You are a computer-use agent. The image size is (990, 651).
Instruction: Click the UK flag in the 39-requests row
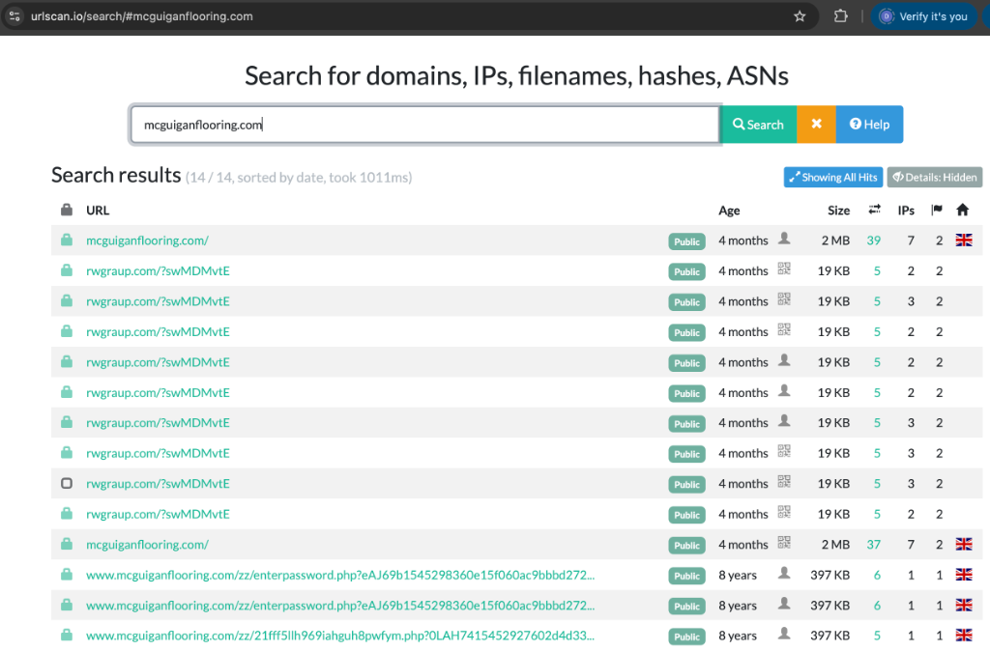[x=964, y=241]
